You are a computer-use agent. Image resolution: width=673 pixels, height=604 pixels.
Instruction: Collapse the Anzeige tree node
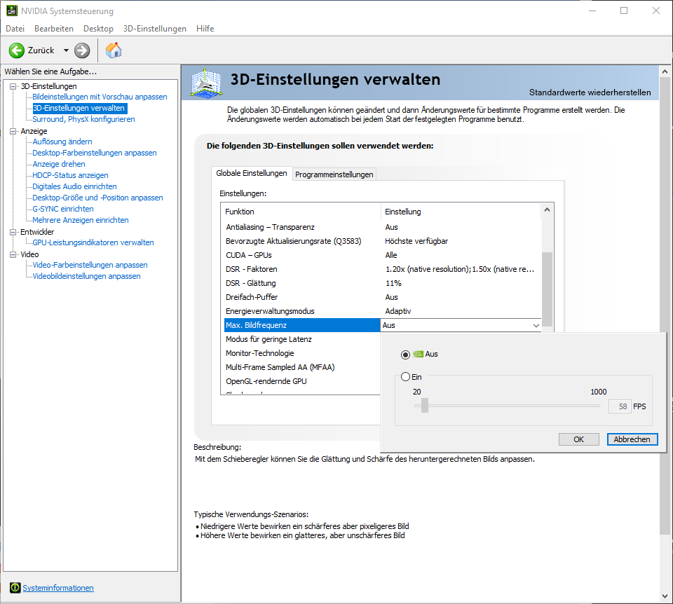click(x=13, y=131)
